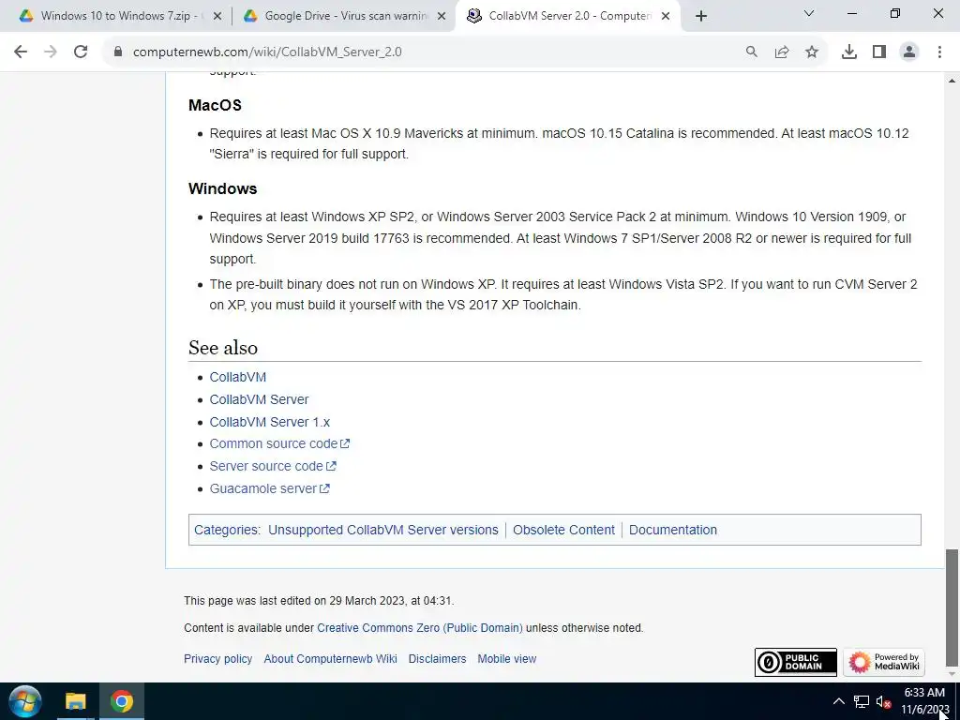This screenshot has width=960, height=720.
Task: Select the CollabVM Server 2.0 tab
Action: 569,17
